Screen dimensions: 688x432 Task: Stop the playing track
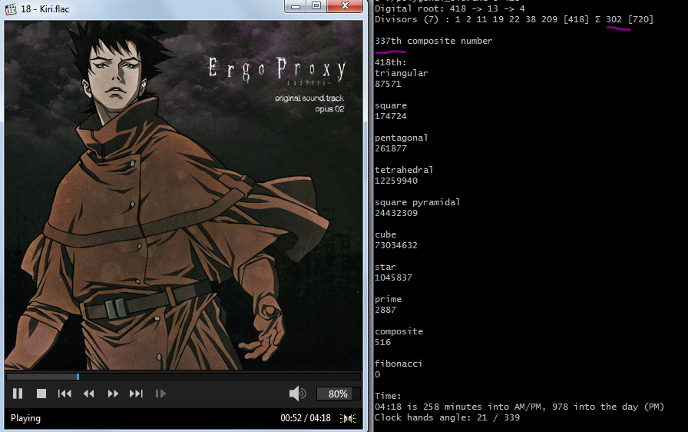click(41, 394)
